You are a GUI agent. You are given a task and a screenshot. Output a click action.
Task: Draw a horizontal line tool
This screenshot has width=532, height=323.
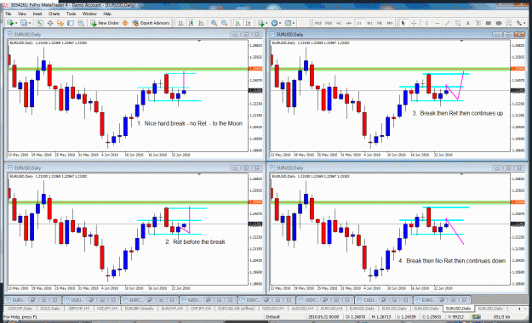pyautogui.click(x=438, y=23)
